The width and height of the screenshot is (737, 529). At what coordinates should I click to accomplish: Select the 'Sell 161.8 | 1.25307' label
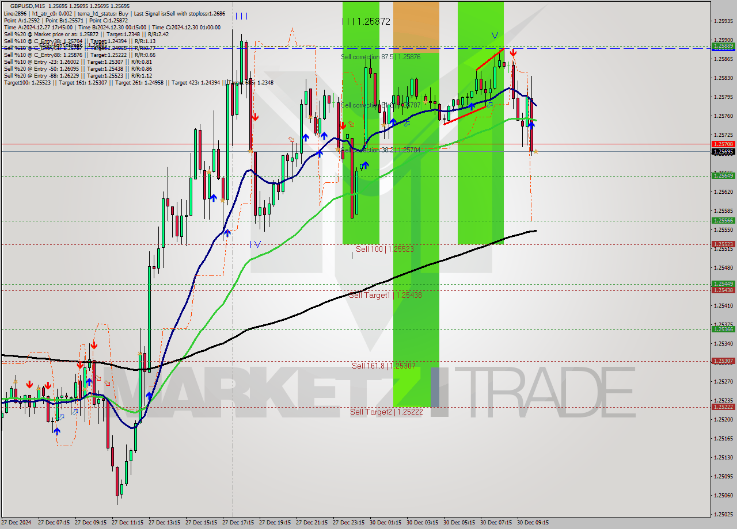point(383,366)
